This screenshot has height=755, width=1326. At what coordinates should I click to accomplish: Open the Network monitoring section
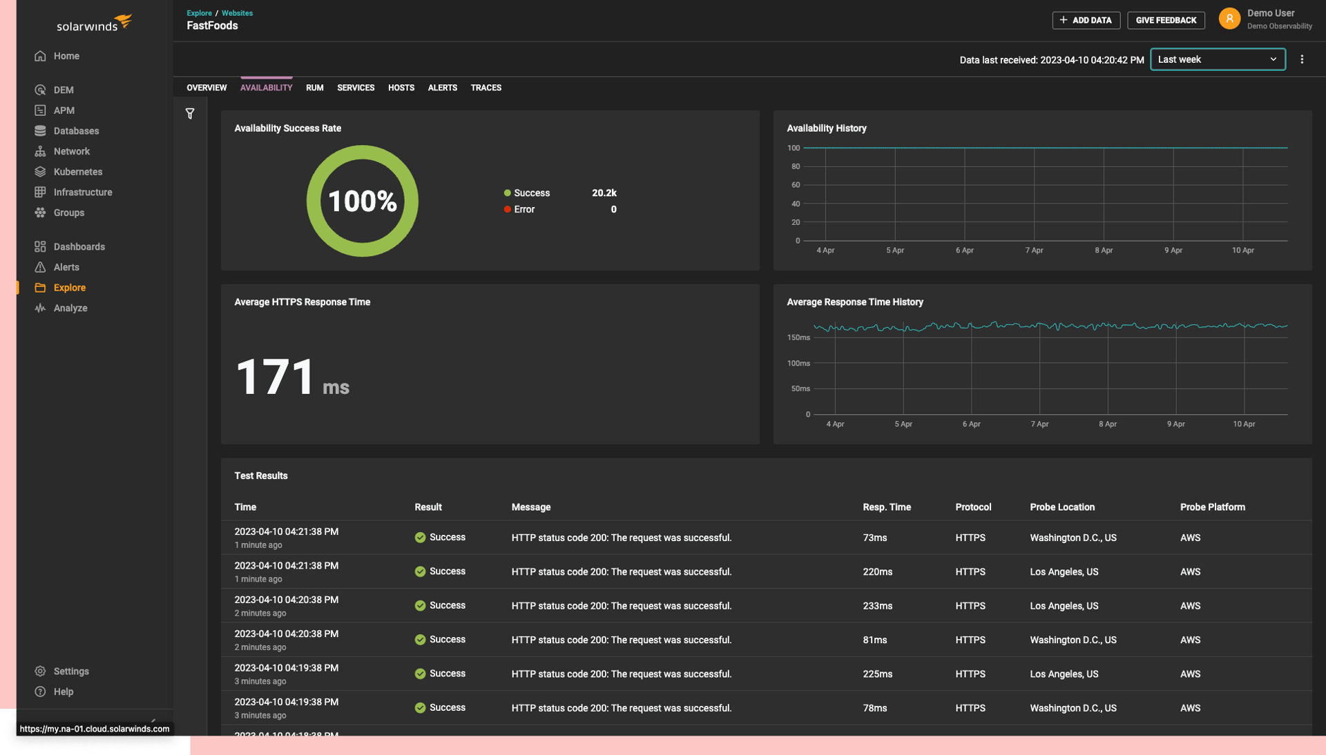click(x=71, y=151)
